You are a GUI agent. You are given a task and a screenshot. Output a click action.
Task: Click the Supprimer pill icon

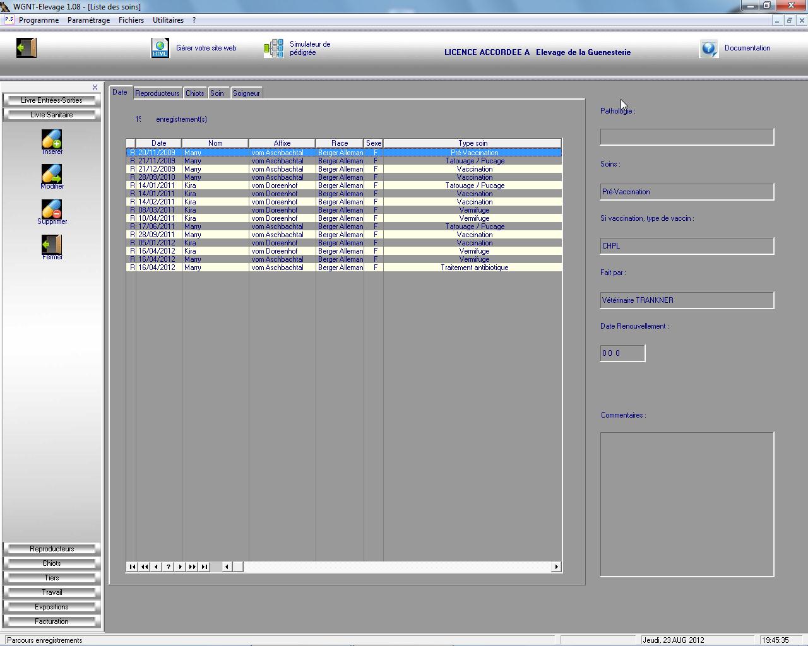[x=52, y=209]
